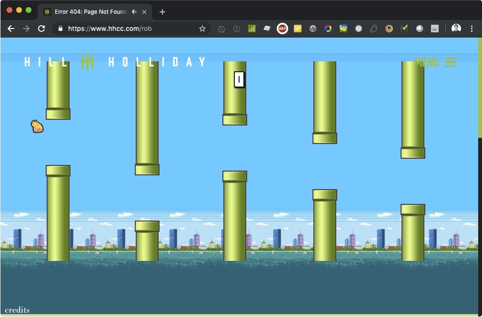Select the Error 404: Page Not Found tab
Screen dimensions: 482x317
(x=95, y=12)
